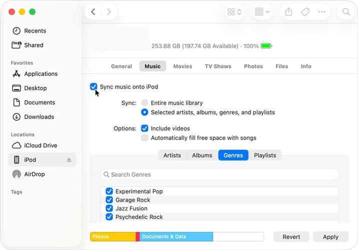
Task: Open the icon view switcher
Action: pyautogui.click(x=234, y=11)
